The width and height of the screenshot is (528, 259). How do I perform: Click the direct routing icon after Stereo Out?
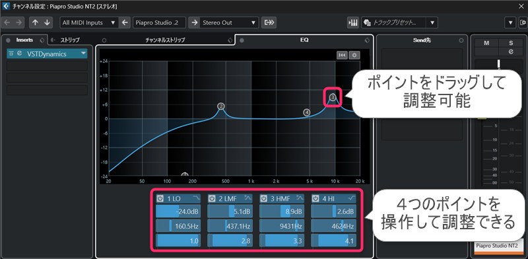pos(269,22)
